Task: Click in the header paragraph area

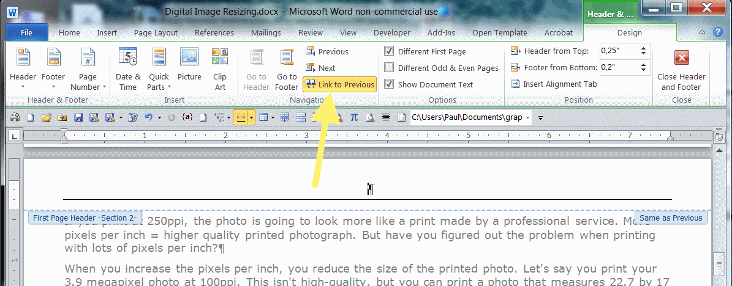Action: (x=371, y=189)
